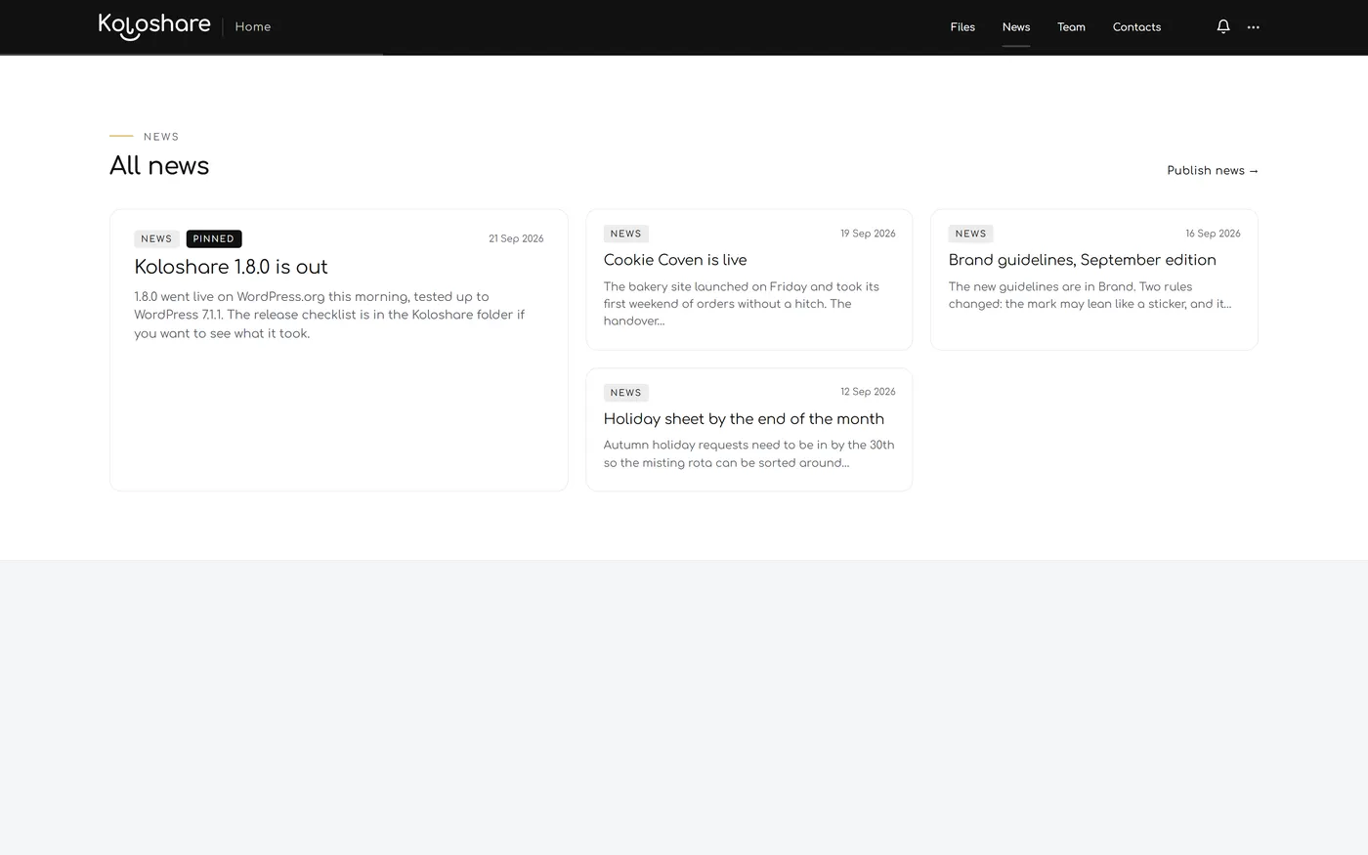
Task: Click the NEWS tag on Koloshare 1.8.0 card
Action: tap(156, 238)
